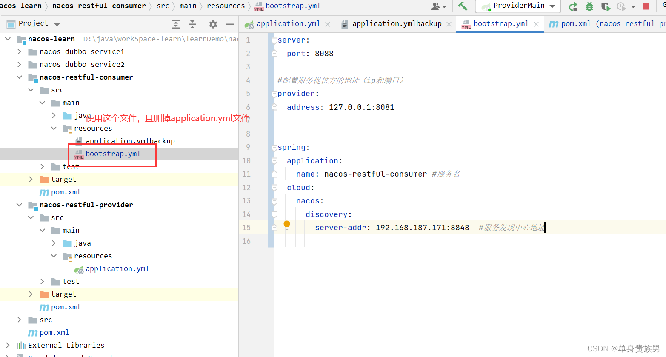
Task: Start debugging with the bug icon
Action: pyautogui.click(x=589, y=6)
